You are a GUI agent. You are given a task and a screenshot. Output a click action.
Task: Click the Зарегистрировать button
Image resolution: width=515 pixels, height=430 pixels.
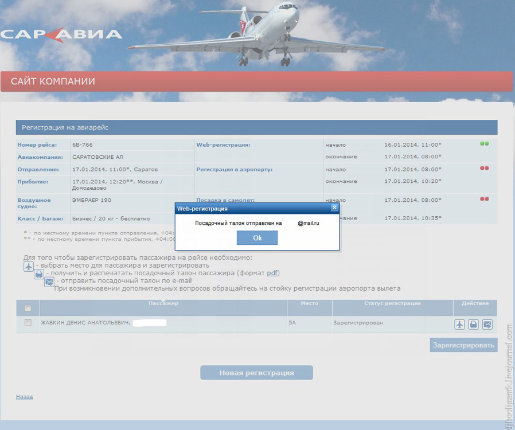tap(463, 345)
